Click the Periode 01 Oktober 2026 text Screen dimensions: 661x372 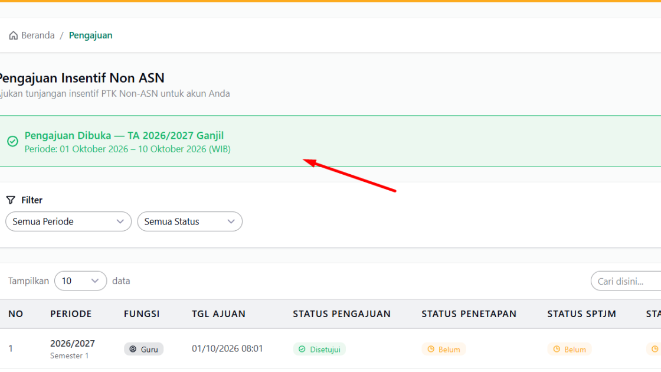pyautogui.click(x=127, y=149)
